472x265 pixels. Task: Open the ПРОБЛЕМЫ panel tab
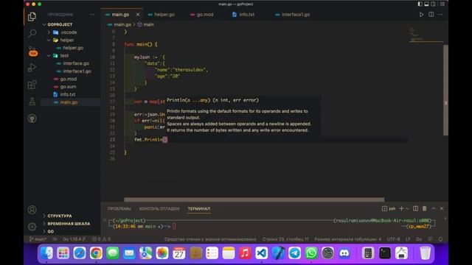tap(119, 208)
